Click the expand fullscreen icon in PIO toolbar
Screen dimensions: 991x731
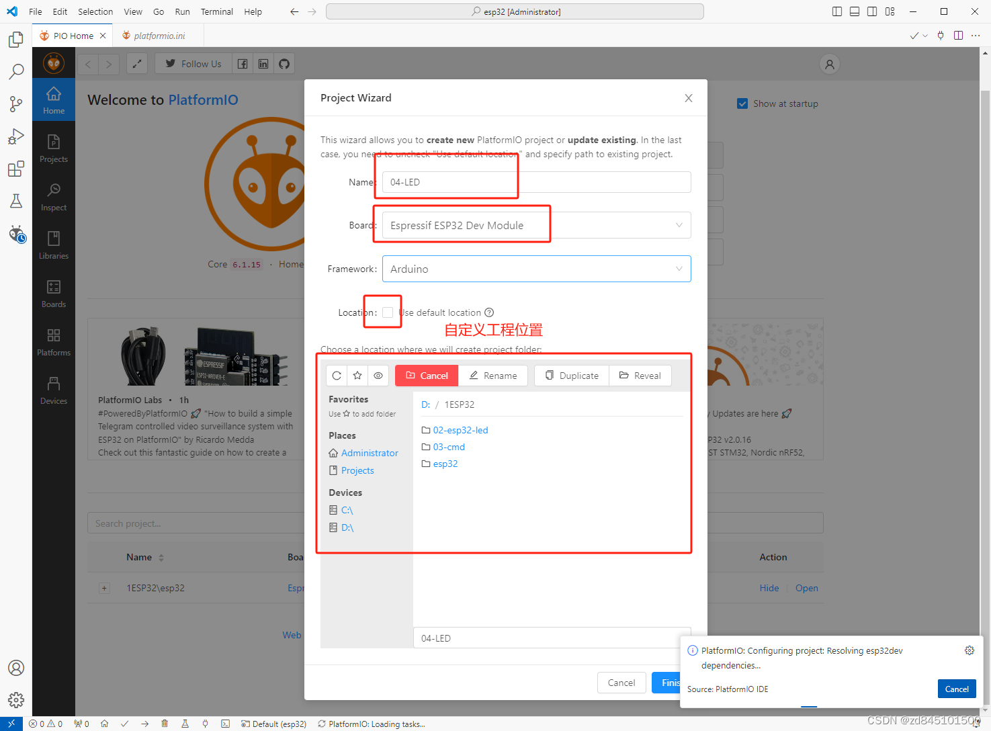137,64
